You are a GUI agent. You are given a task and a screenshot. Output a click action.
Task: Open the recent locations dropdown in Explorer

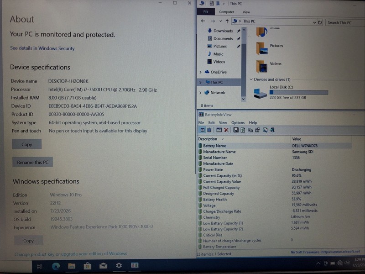coord(220,21)
